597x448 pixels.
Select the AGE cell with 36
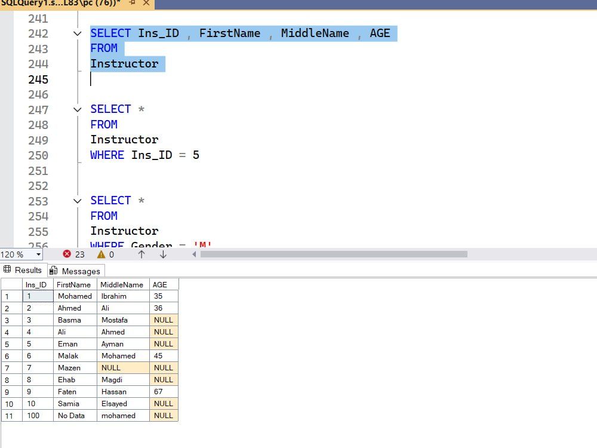pos(164,308)
